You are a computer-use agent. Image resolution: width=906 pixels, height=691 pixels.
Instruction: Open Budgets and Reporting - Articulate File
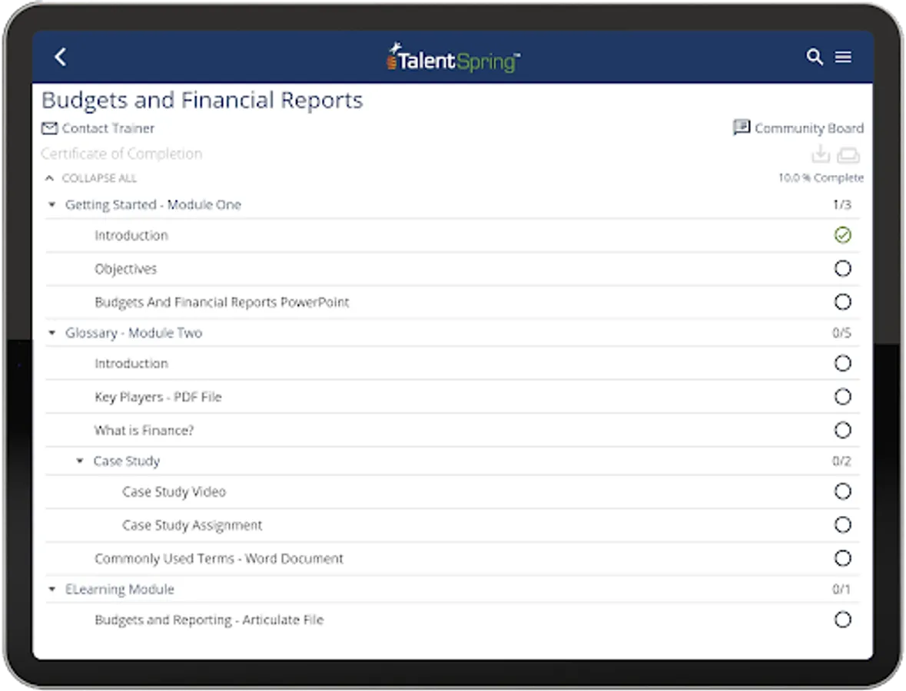click(x=209, y=620)
